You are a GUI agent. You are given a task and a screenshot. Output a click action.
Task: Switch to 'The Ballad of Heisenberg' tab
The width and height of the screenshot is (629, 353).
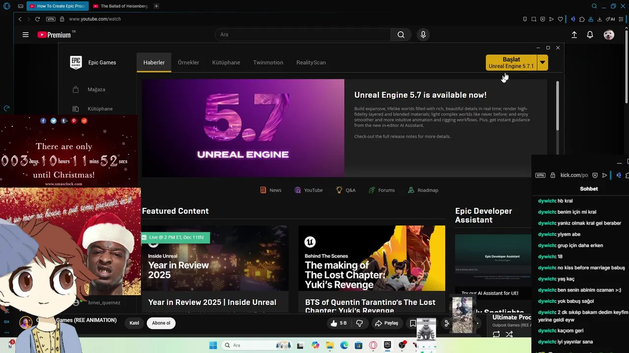[120, 6]
